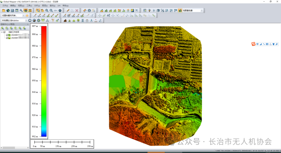Click the vertex edit tool icon
Viewport: 281px width, 153px height.
pos(108,16)
